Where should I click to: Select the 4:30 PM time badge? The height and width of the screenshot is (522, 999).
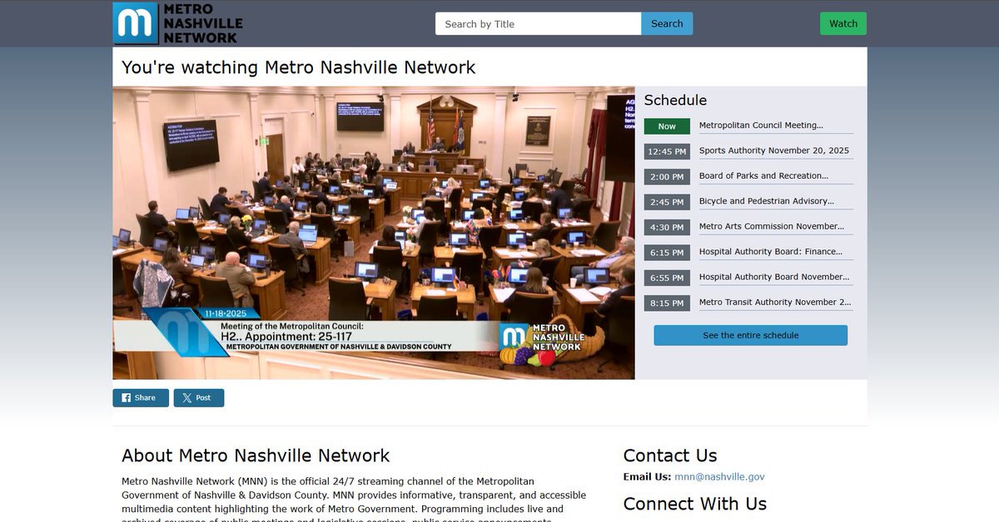[x=667, y=227]
